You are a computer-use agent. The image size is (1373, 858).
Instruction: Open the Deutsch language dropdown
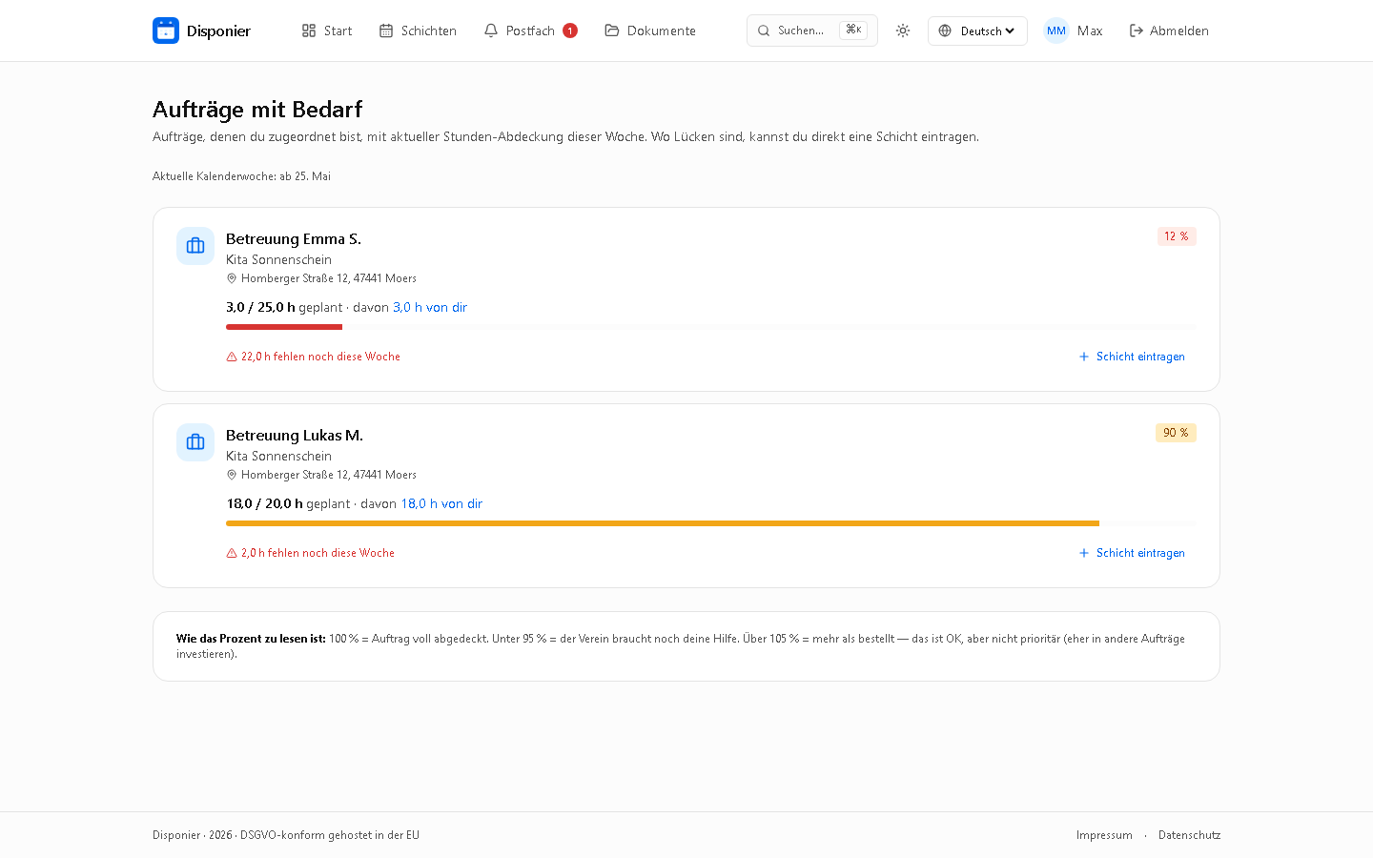(977, 31)
